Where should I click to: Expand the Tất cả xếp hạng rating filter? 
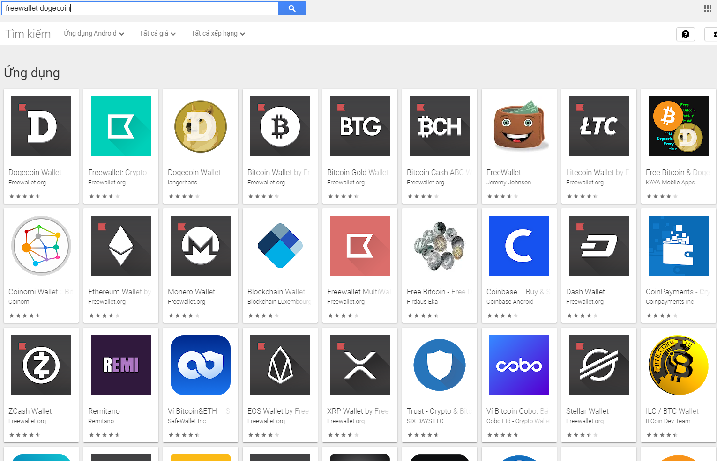[x=218, y=34]
